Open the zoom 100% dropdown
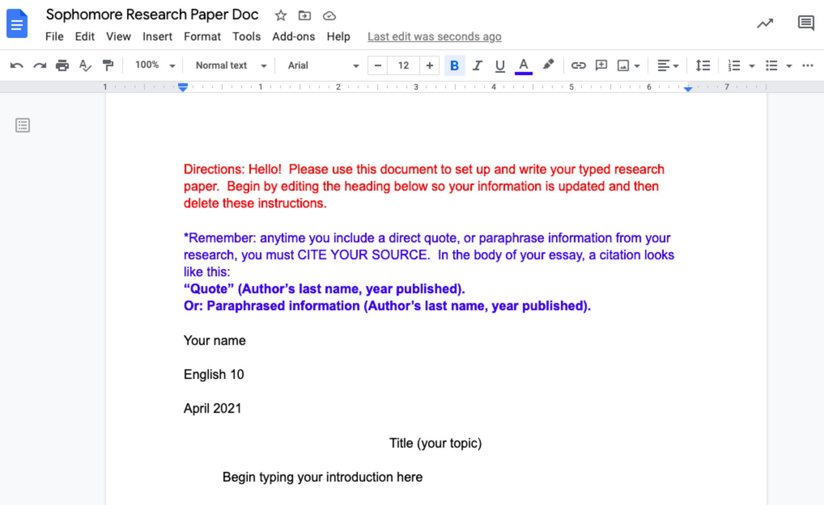This screenshot has width=824, height=505. pos(155,65)
